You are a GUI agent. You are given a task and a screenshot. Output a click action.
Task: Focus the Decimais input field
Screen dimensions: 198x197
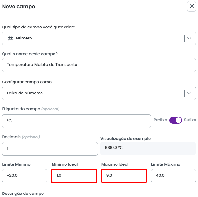coord(50,149)
